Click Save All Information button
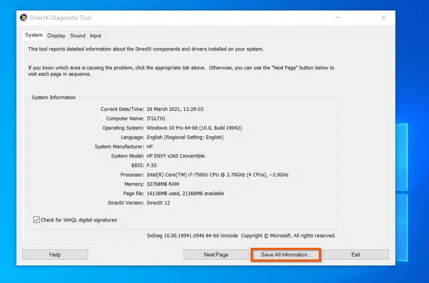This screenshot has height=283, width=429. click(x=286, y=255)
